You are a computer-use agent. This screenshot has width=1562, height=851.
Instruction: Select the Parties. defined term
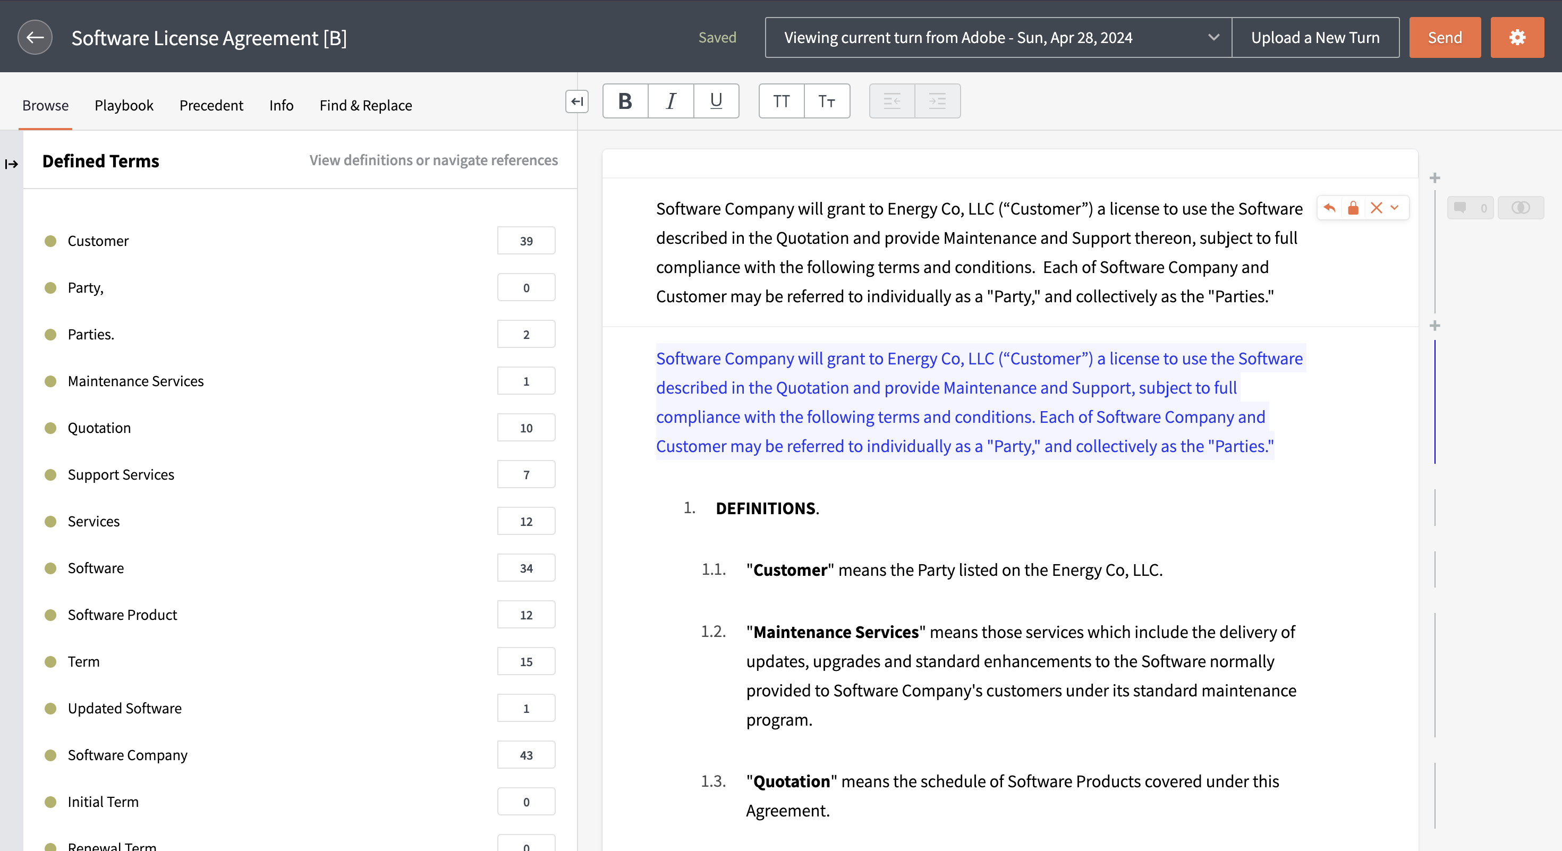(x=91, y=335)
